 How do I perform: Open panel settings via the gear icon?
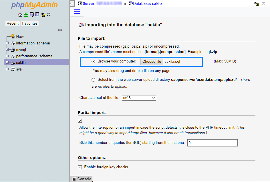click(43, 14)
